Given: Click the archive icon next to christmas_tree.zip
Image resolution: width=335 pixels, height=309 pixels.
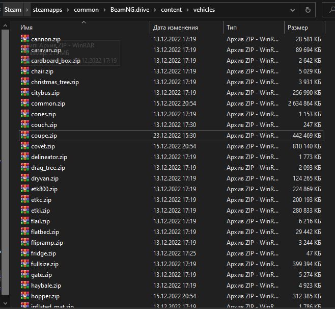Looking at the screenshot, I should pos(25,82).
